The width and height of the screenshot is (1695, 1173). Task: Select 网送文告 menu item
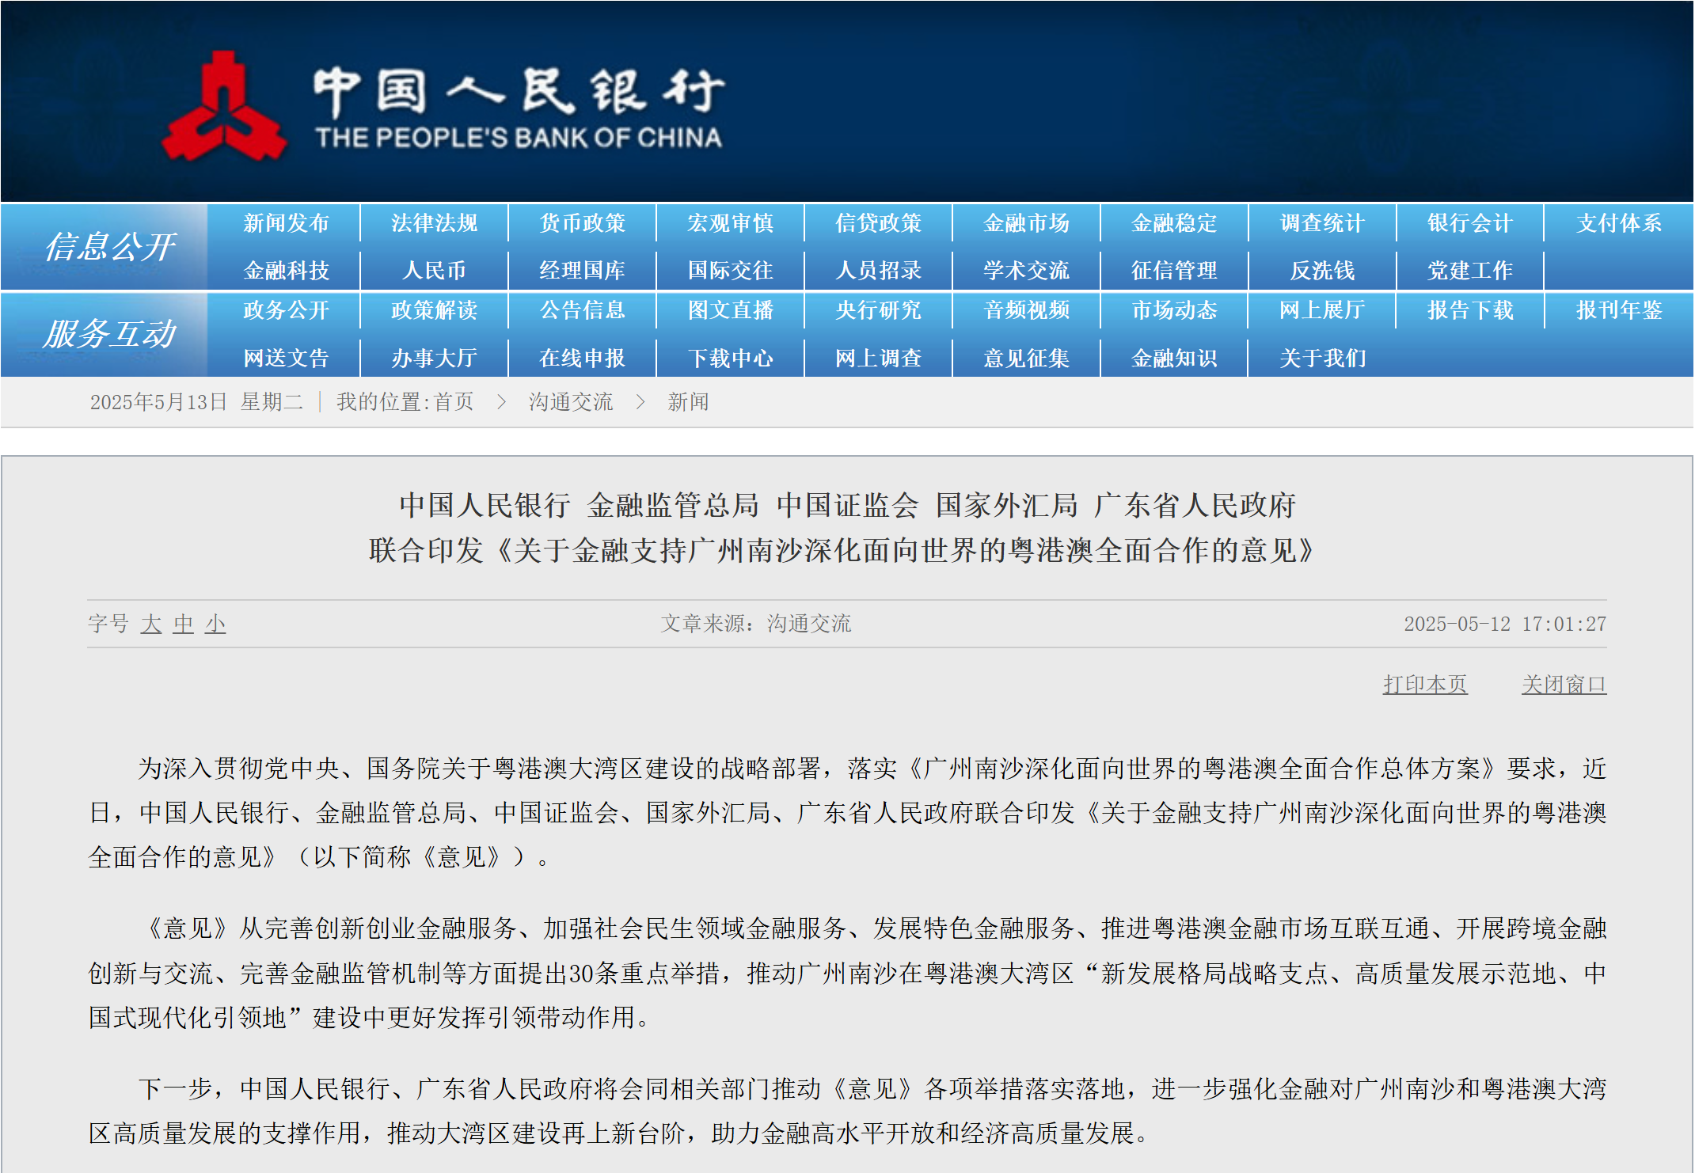286,359
